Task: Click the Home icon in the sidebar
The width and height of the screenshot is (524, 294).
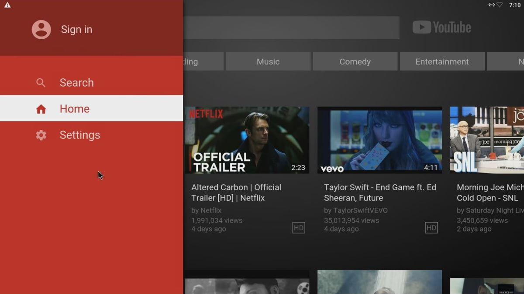Action: (41, 108)
